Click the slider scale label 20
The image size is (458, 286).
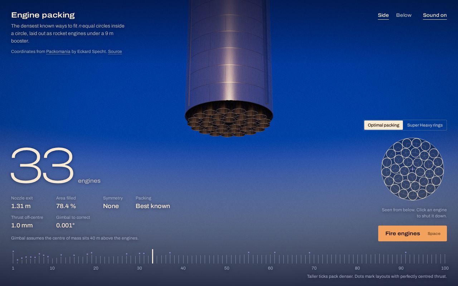(x=96, y=268)
